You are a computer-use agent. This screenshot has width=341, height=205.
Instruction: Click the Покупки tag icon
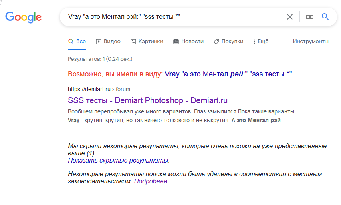point(216,41)
